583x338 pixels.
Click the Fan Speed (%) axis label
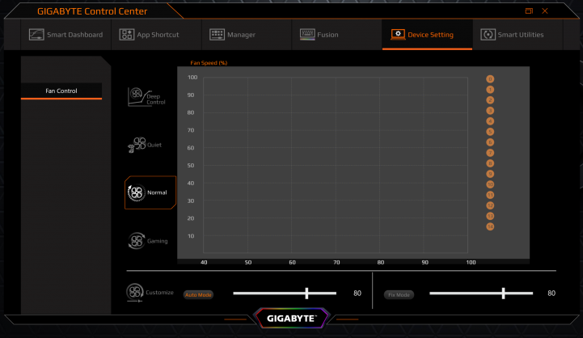[209, 63]
